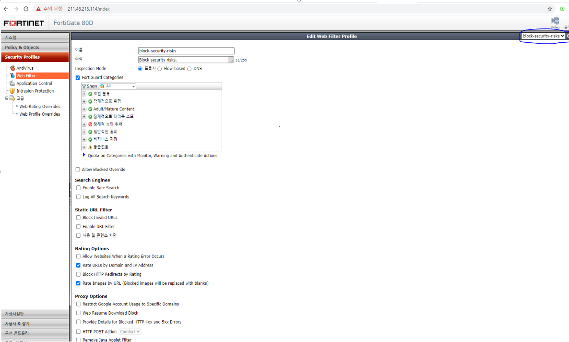Click allow icon for 일반적인 흥미
The height and width of the screenshot is (342, 569).
[90, 132]
